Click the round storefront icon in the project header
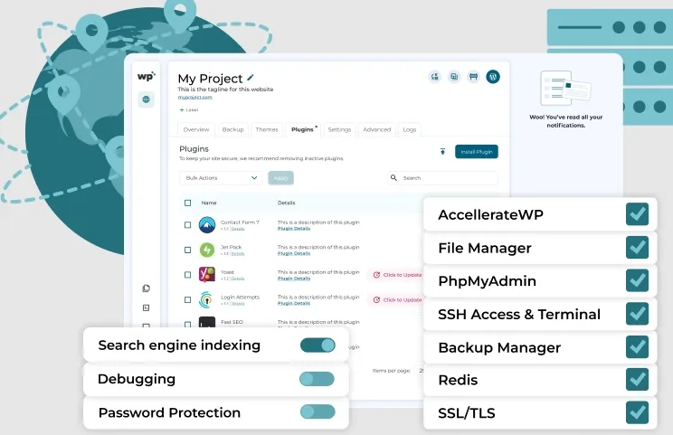Image resolution: width=673 pixels, height=435 pixels. 473,77
